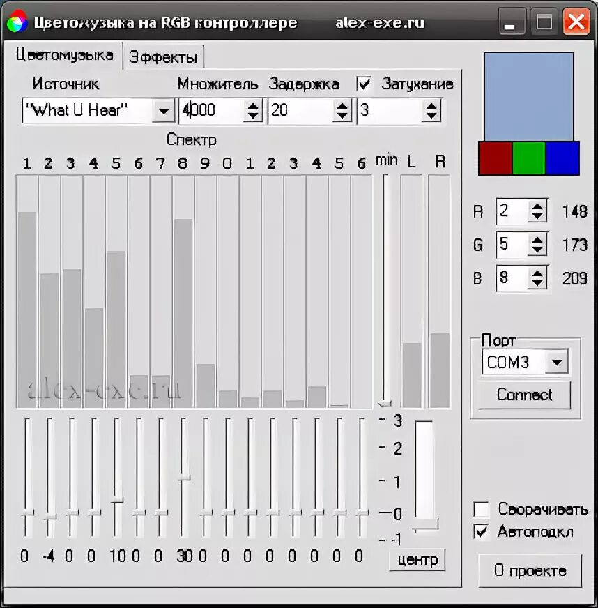The image size is (598, 608).
Task: Increase the Задержка value with up arrow
Action: [x=342, y=105]
